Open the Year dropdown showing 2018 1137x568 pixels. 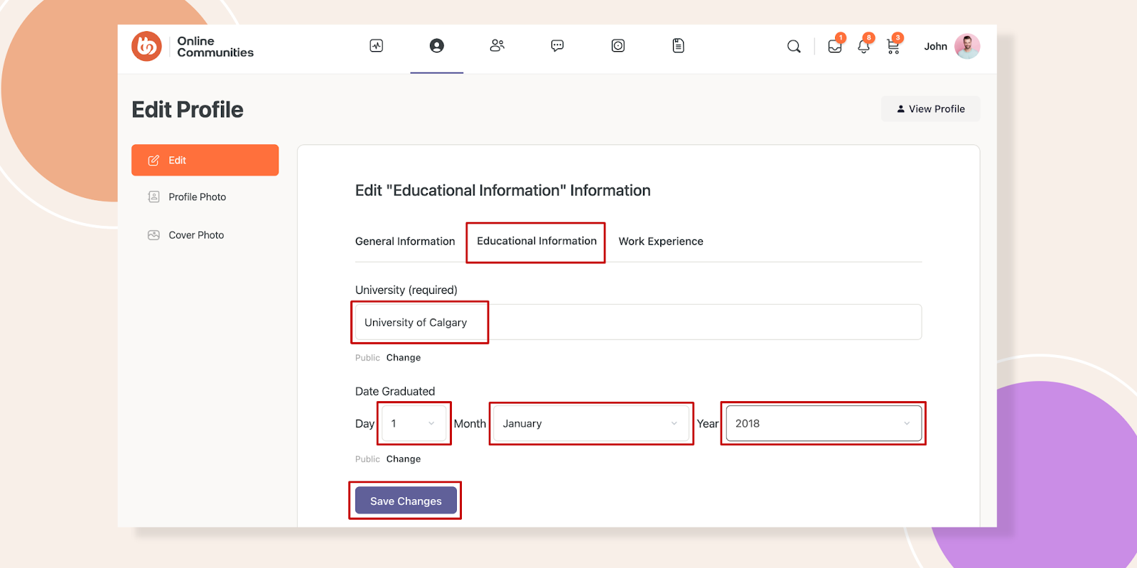(x=824, y=424)
